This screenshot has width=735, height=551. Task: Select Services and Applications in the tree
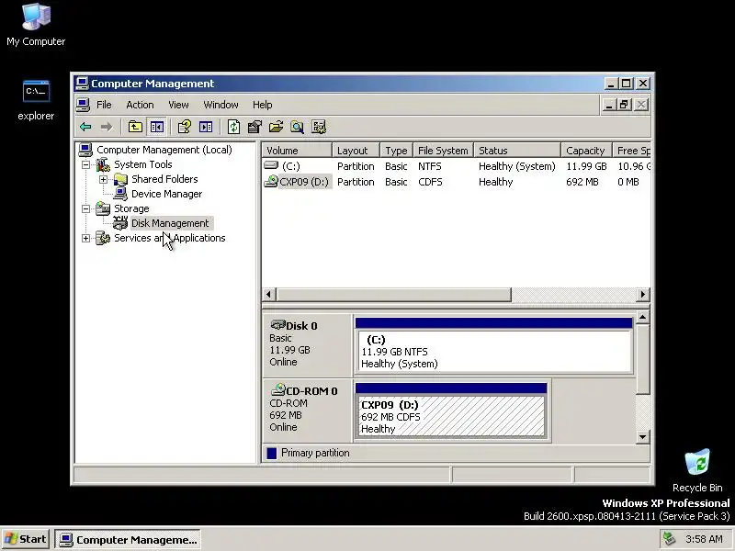170,238
